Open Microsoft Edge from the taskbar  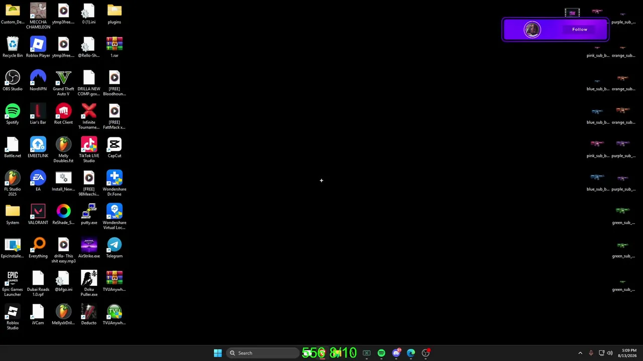tap(411, 353)
